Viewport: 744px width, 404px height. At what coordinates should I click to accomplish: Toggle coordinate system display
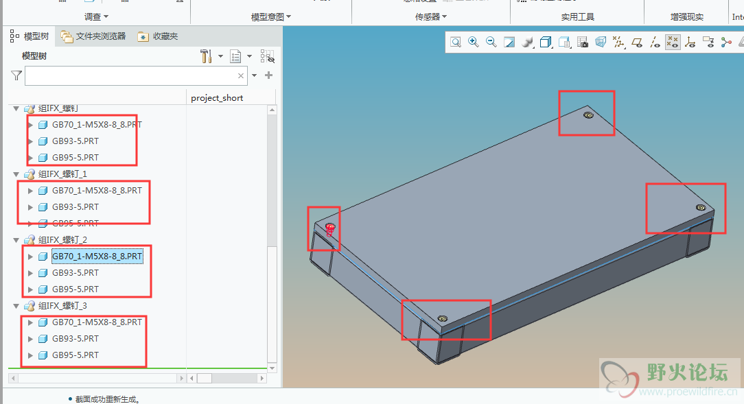tap(690, 43)
